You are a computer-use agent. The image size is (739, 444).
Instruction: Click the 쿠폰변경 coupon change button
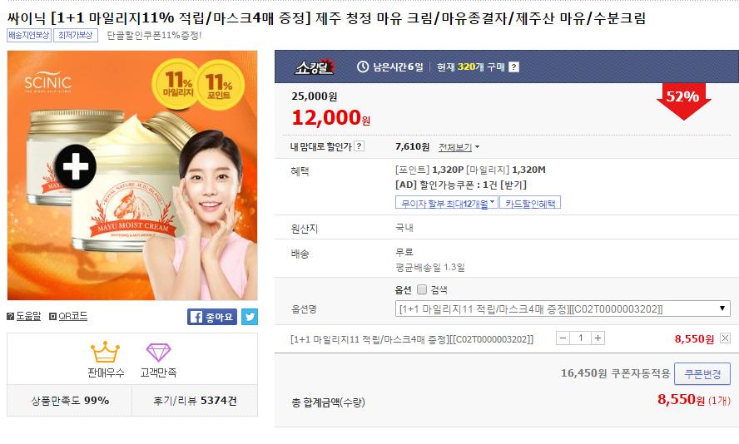click(702, 374)
